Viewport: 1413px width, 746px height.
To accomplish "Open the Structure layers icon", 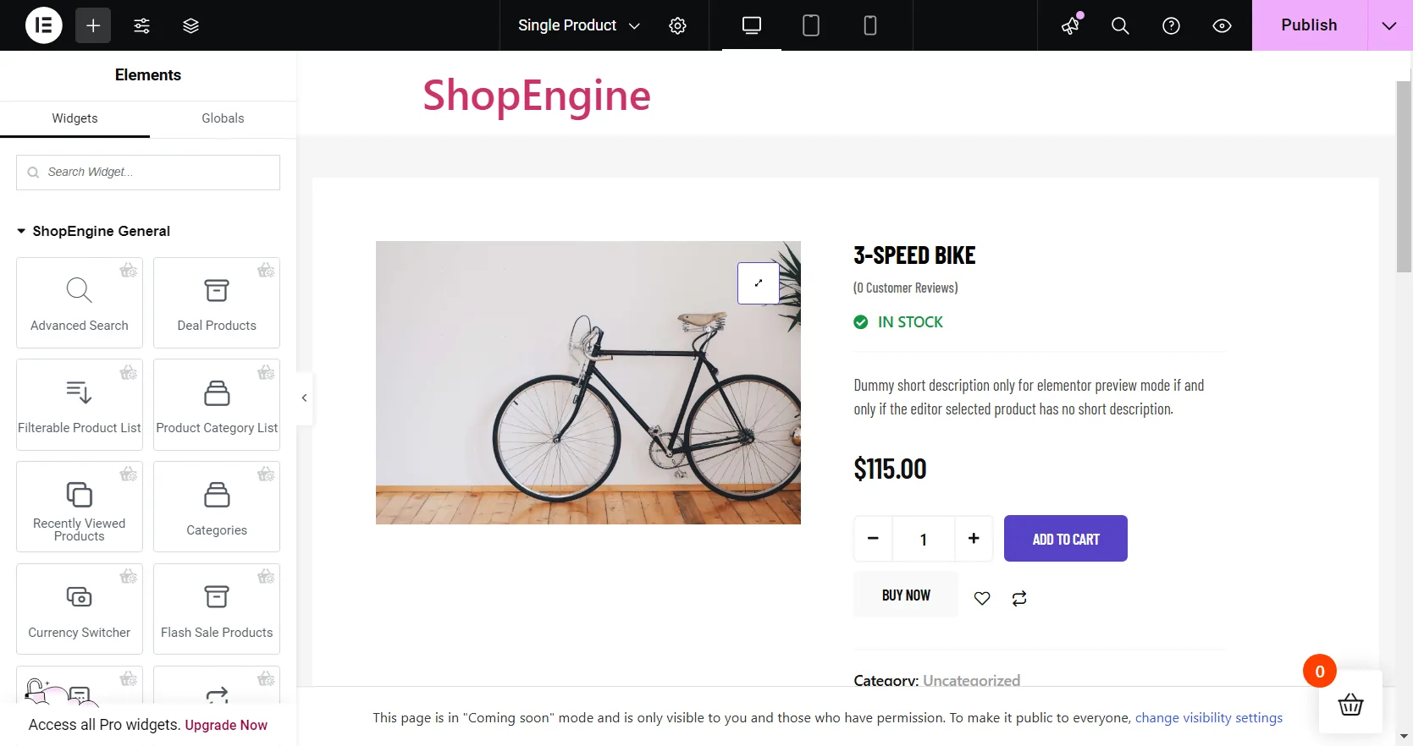I will (x=190, y=25).
